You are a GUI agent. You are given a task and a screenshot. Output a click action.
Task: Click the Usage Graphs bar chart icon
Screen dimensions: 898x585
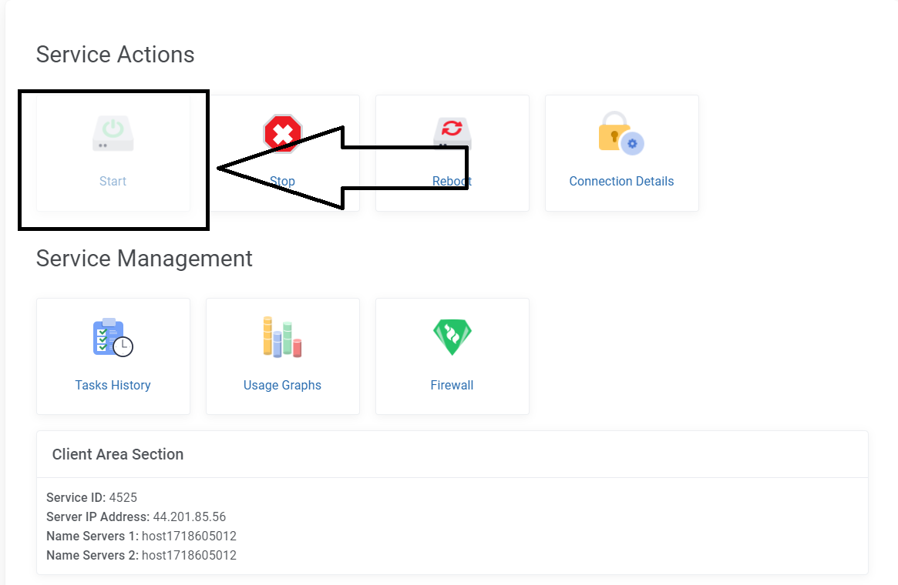click(x=282, y=336)
